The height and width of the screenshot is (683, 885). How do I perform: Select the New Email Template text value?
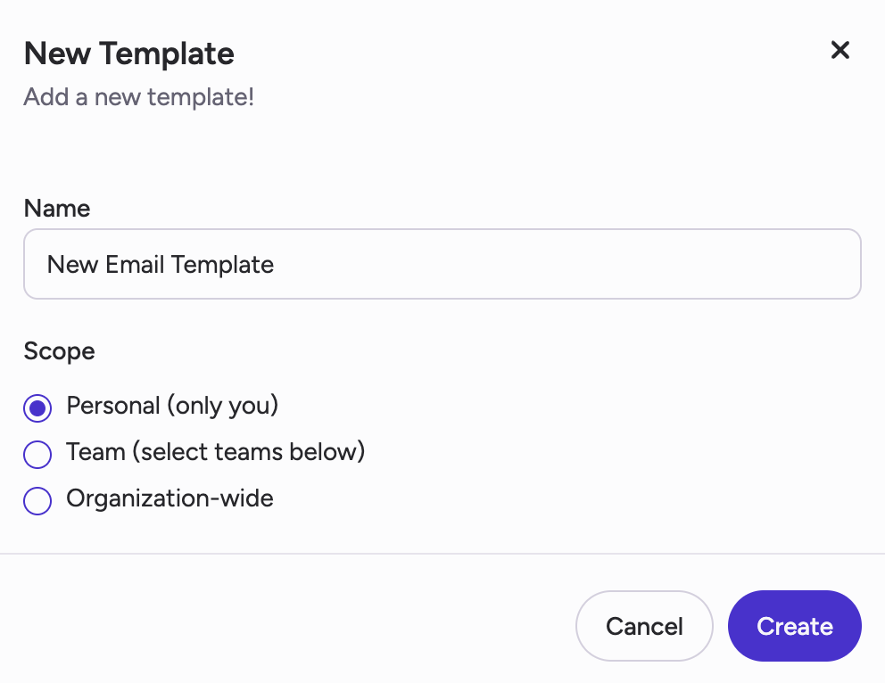click(x=161, y=264)
